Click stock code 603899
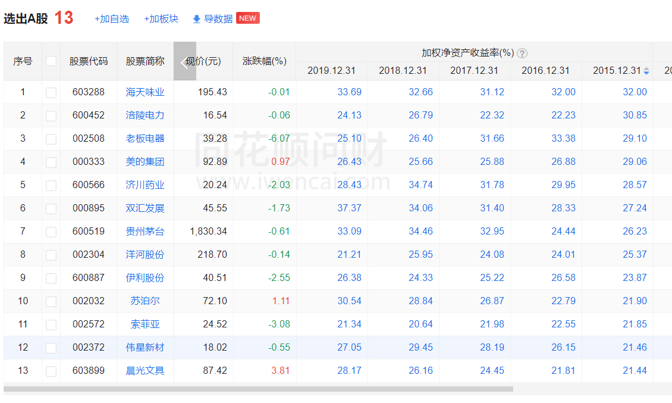Image resolution: width=672 pixels, height=403 pixels. 88,370
